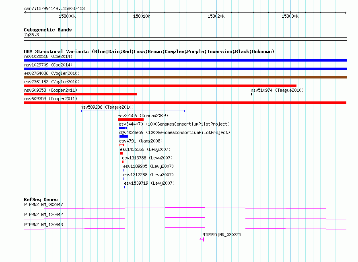The height and width of the screenshot is (262, 358).
Task: Click the ruler's right end arrow
Action: (346, 12)
